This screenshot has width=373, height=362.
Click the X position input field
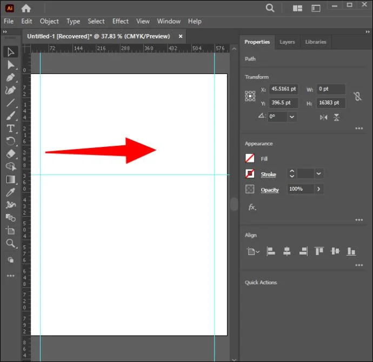pyautogui.click(x=283, y=89)
